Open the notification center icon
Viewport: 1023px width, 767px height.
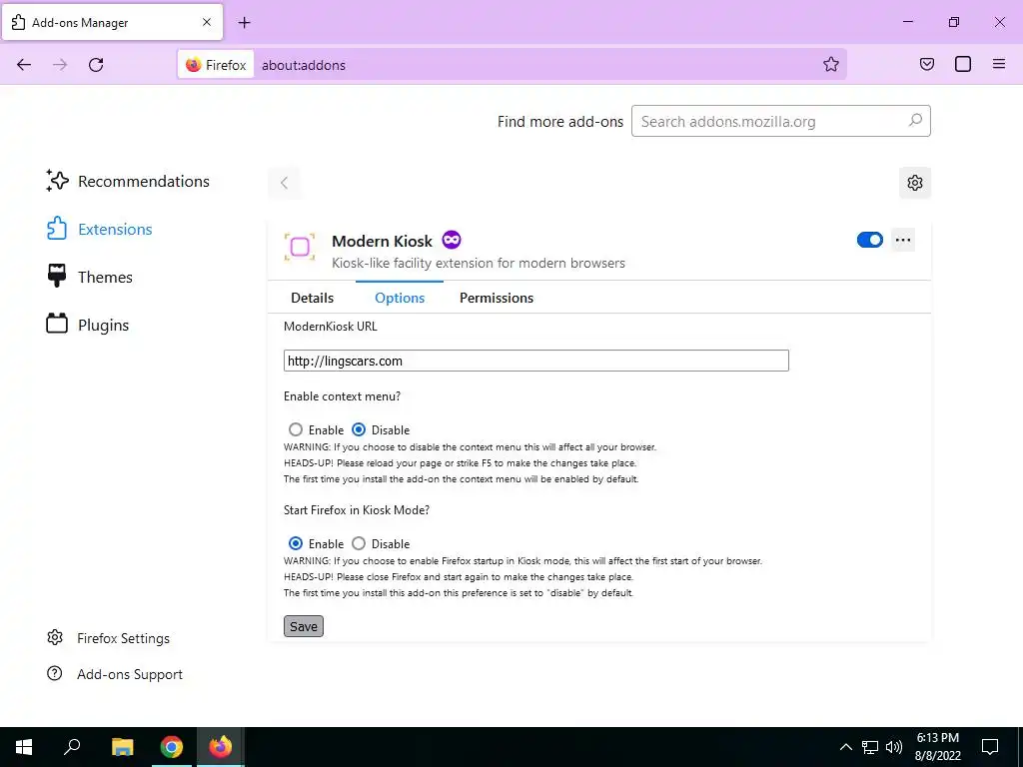(990, 747)
